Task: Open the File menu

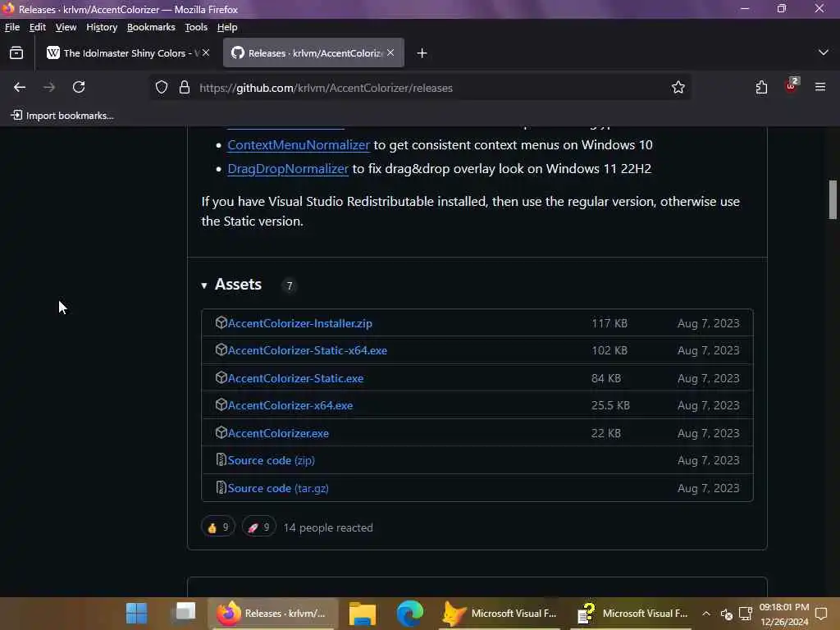Action: 11,27
